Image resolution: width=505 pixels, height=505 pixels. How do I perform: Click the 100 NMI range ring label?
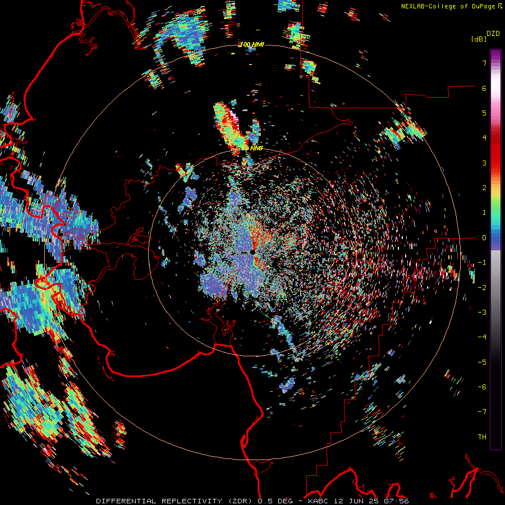coord(252,44)
